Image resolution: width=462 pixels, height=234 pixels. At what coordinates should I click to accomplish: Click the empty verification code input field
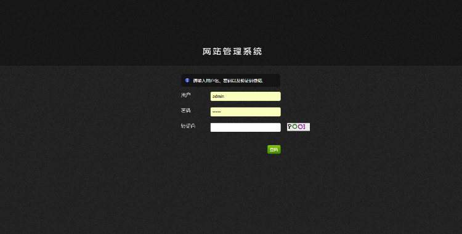[x=245, y=127]
